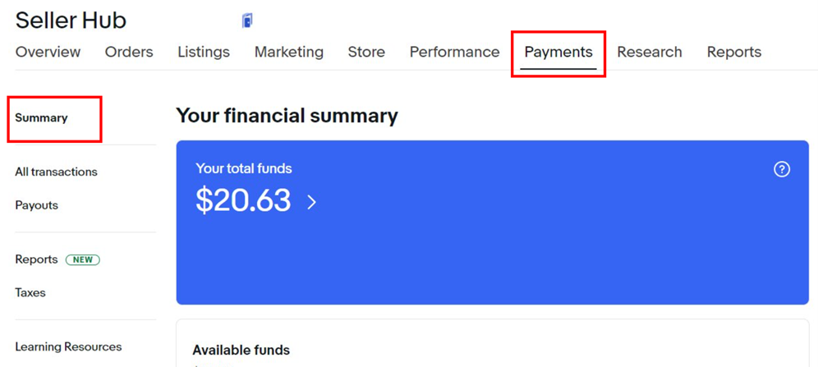Switch to the Research tab
Viewport: 818px width, 367px height.
click(650, 52)
